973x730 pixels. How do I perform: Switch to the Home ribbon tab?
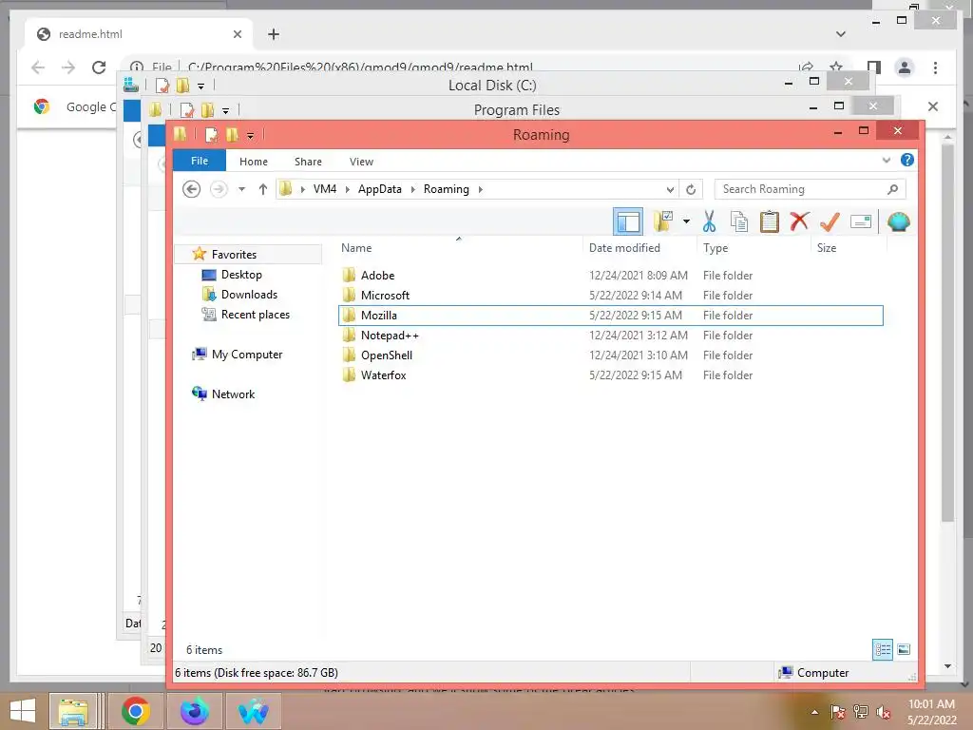pos(253,162)
